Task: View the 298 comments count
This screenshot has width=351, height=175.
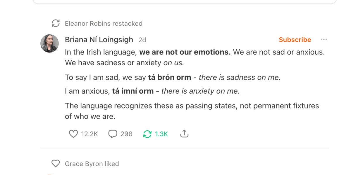Action: pos(126,134)
